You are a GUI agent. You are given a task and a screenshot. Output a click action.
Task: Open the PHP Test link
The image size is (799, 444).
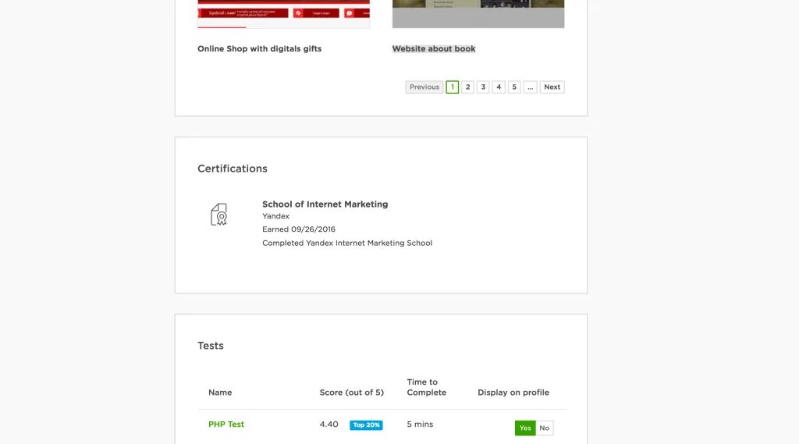pos(226,424)
